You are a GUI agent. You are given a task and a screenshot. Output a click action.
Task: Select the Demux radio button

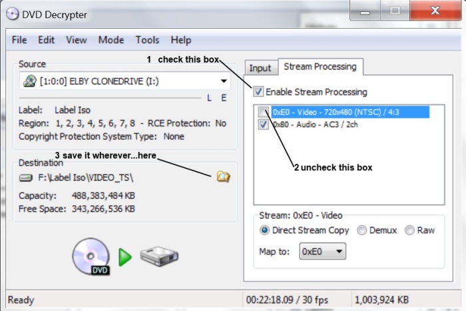(361, 230)
